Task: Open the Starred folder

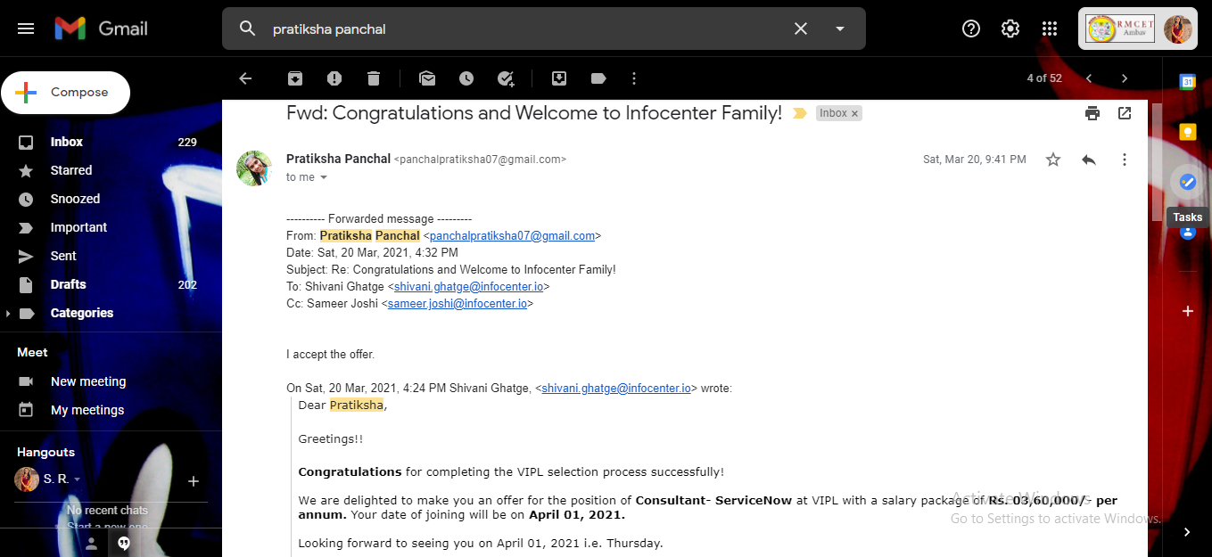Action: tap(71, 170)
